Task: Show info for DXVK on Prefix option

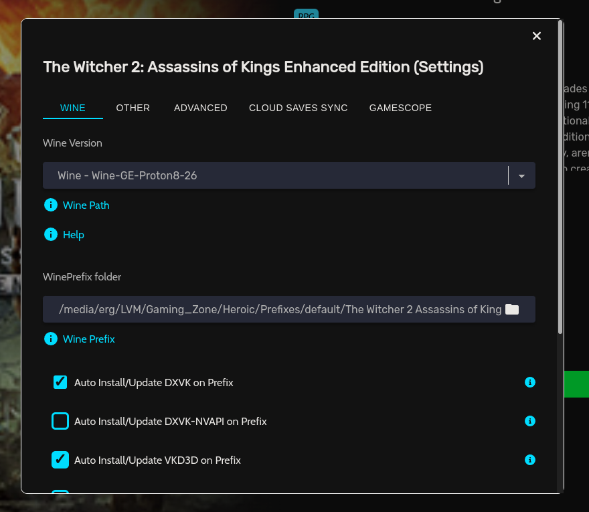Action: [x=529, y=382]
